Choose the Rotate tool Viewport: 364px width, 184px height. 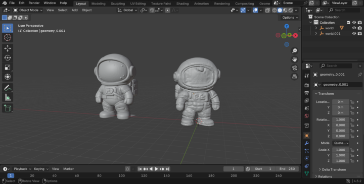(x=8, y=57)
